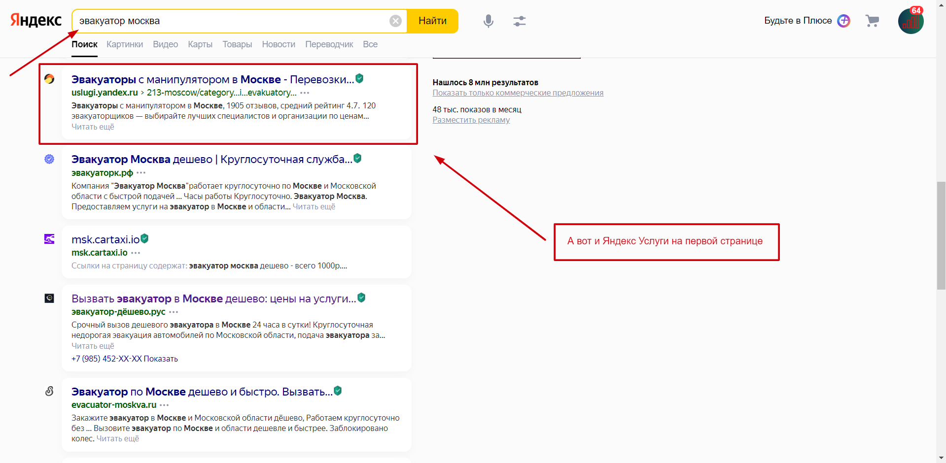Open the Карты tab
The height and width of the screenshot is (463, 946).
[200, 44]
